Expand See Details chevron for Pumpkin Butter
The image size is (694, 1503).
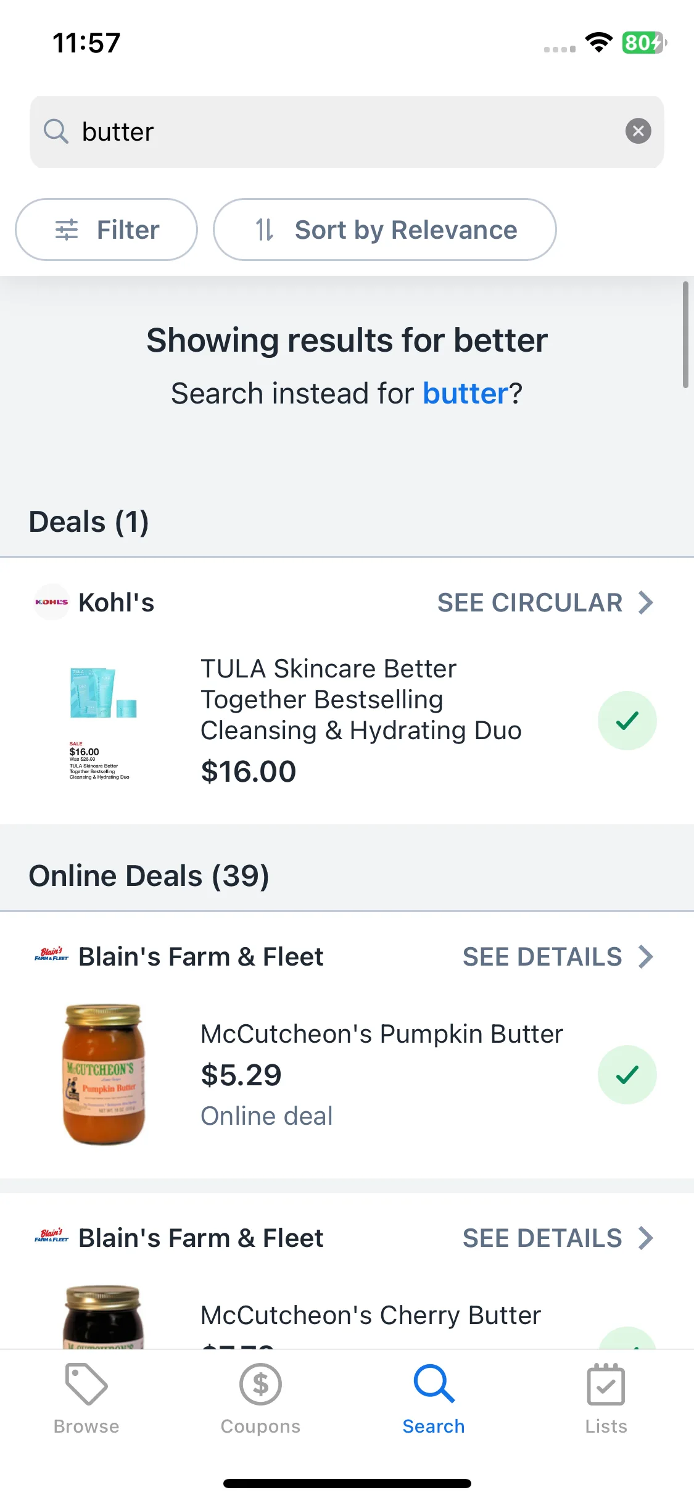[645, 956]
